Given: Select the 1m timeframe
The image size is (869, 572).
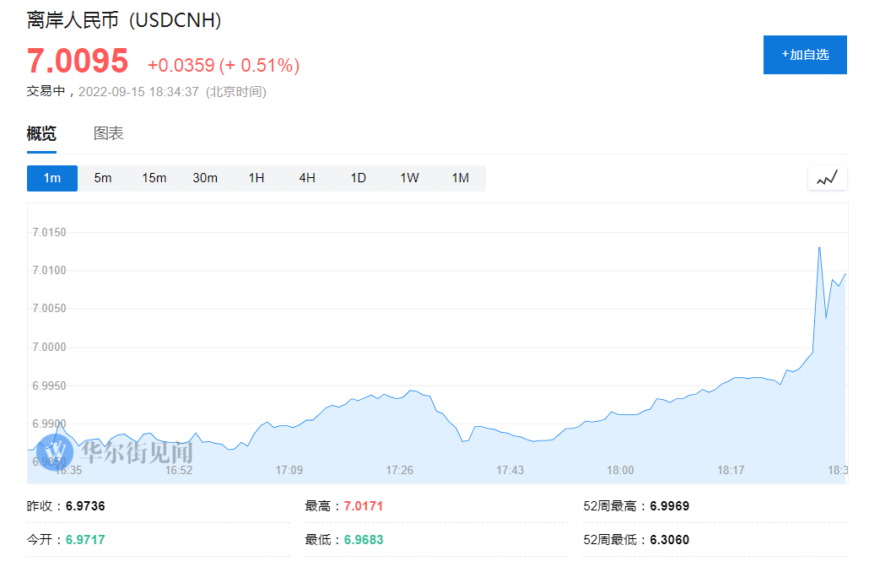Looking at the screenshot, I should [52, 178].
